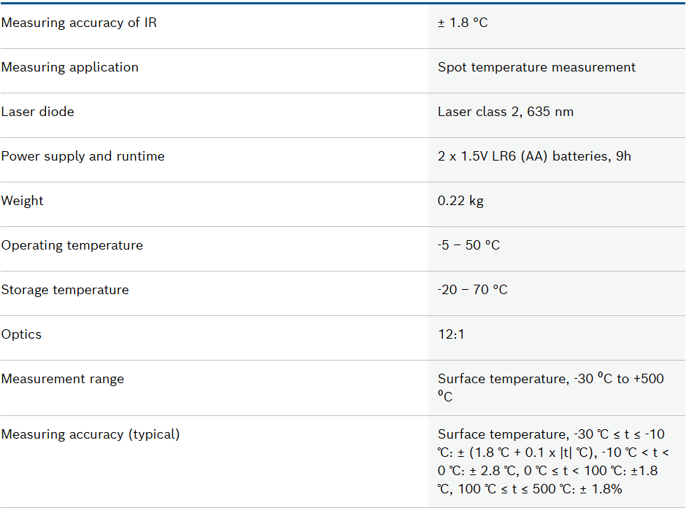Click the "Measuring application" row label
This screenshot has height=508, width=686.
70,67
